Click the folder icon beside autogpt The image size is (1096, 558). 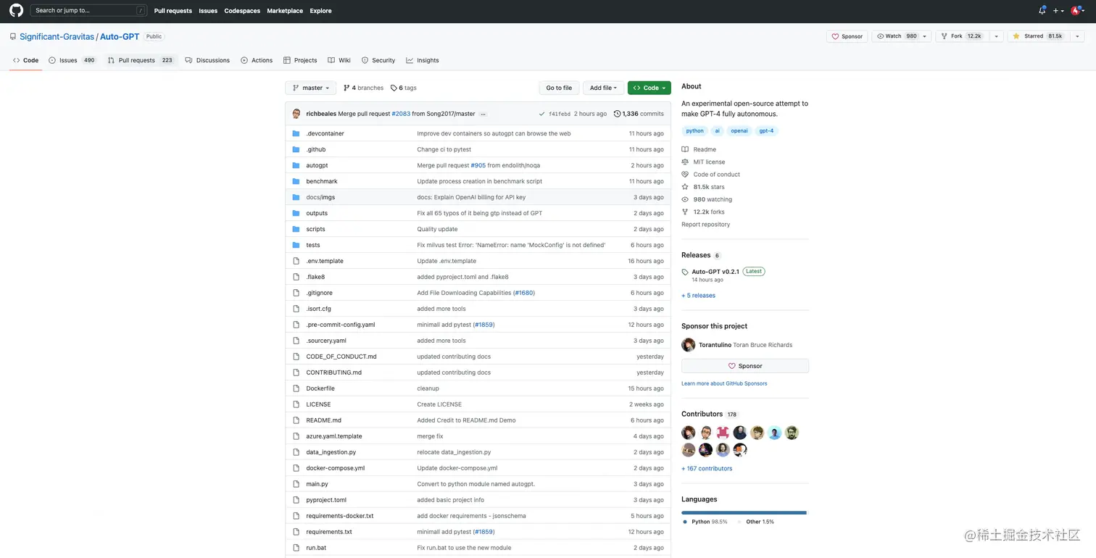[296, 165]
